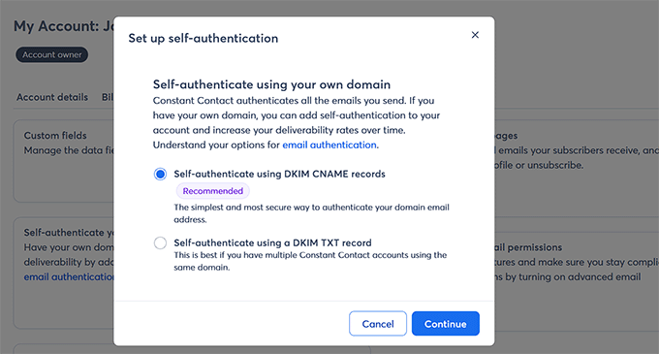Click the background email authentication link
Image resolution: width=659 pixels, height=354 pixels.
click(x=69, y=277)
